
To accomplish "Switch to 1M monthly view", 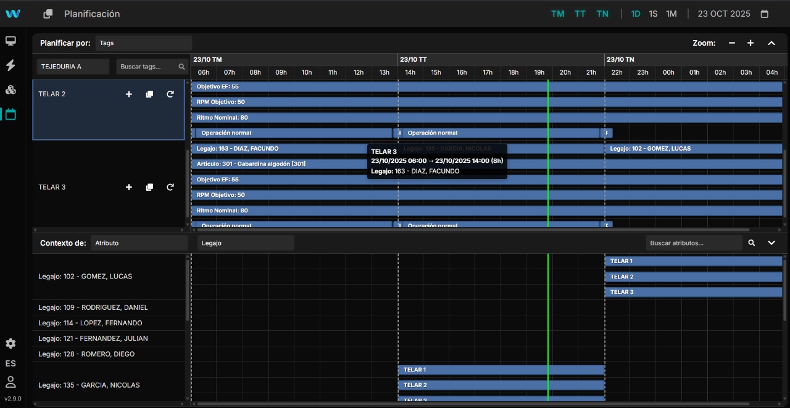I will pos(671,14).
